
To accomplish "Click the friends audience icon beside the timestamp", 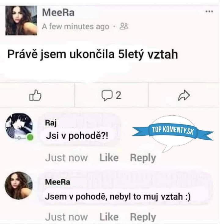I will tap(124, 26).
